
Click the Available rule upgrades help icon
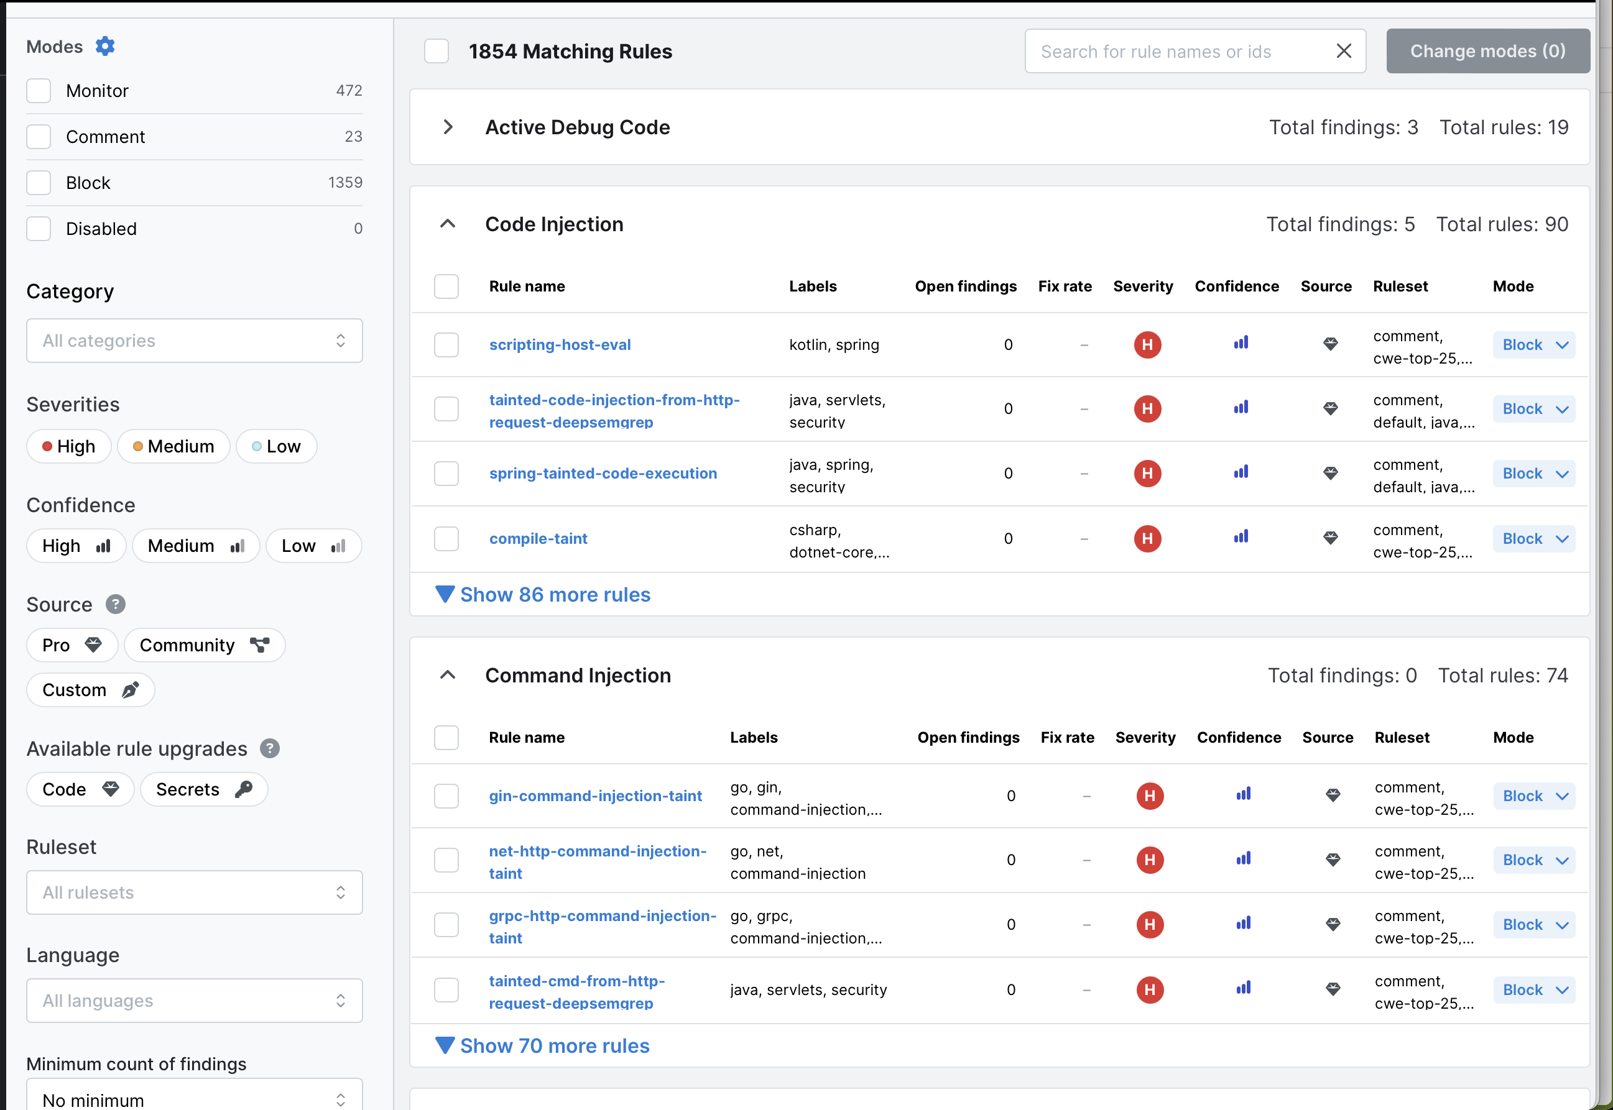pyautogui.click(x=270, y=748)
